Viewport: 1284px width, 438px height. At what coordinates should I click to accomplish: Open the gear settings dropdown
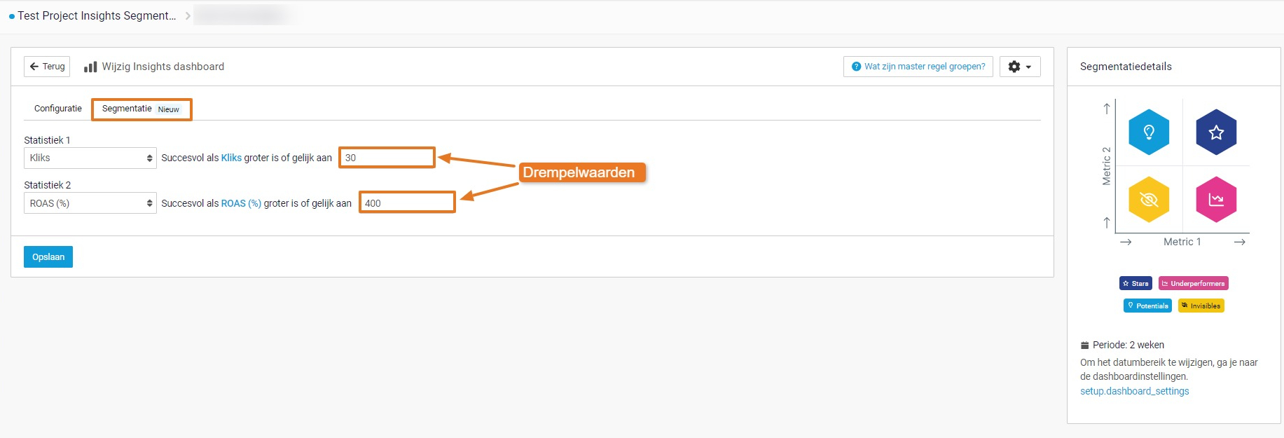[1019, 67]
